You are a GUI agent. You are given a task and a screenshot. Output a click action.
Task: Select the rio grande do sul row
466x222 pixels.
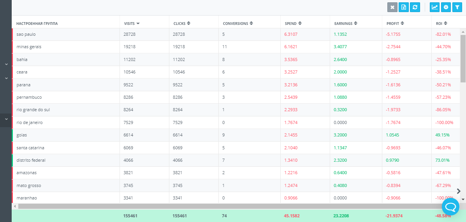tap(236, 110)
